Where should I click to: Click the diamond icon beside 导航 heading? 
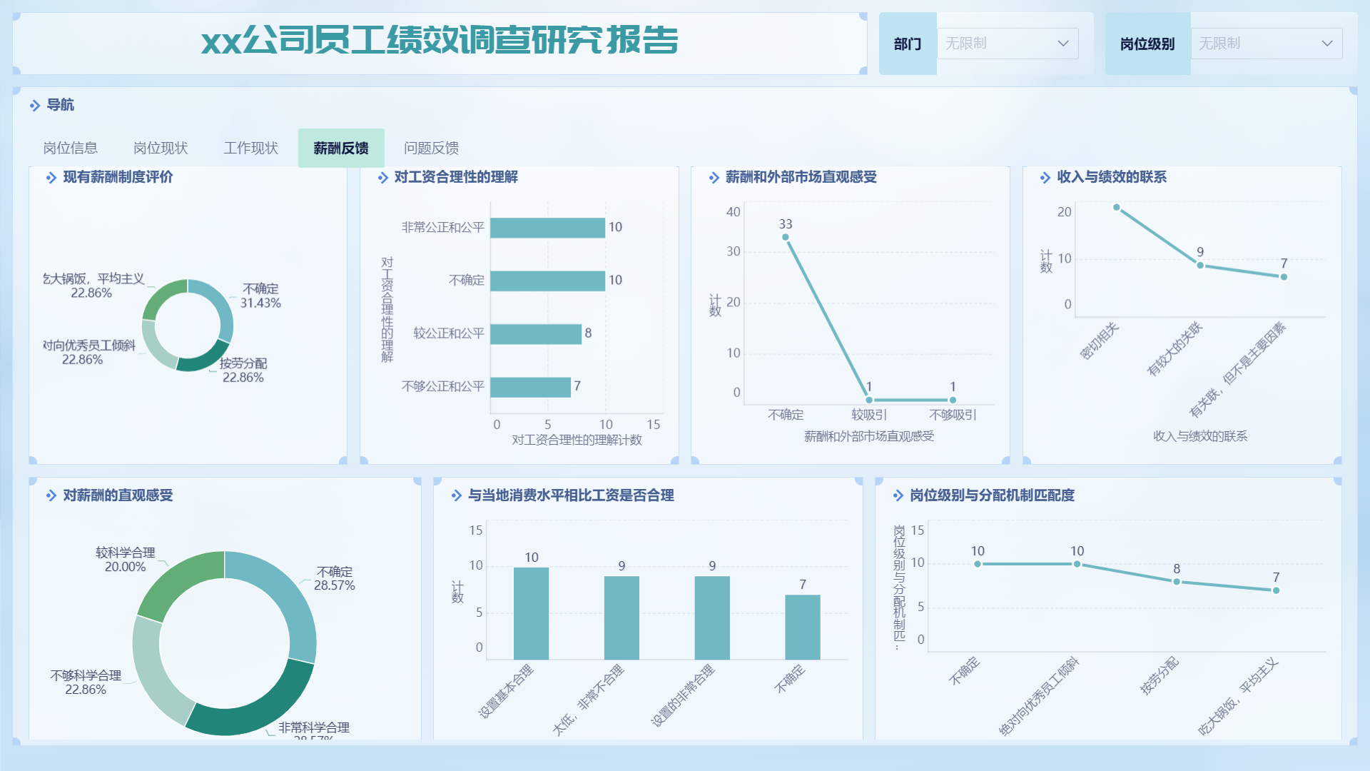click(x=34, y=106)
